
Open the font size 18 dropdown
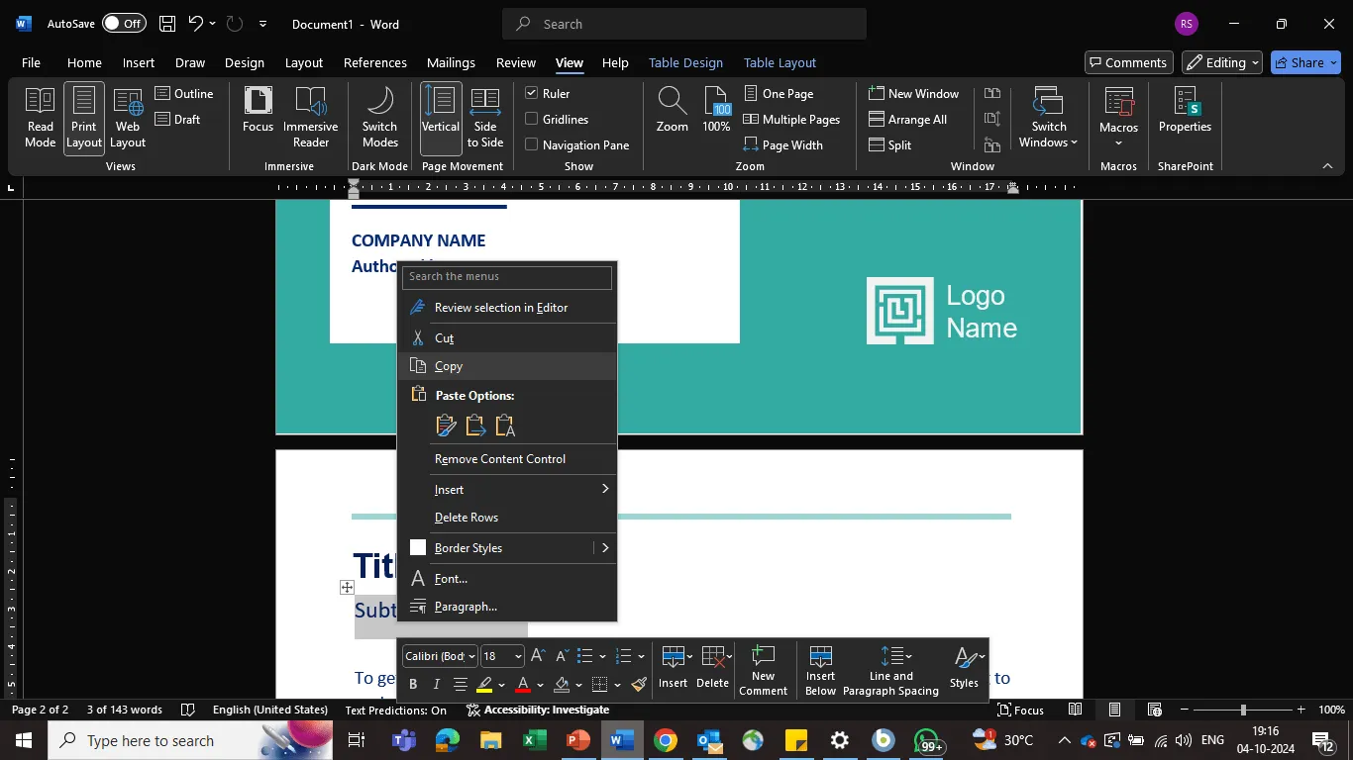(518, 656)
